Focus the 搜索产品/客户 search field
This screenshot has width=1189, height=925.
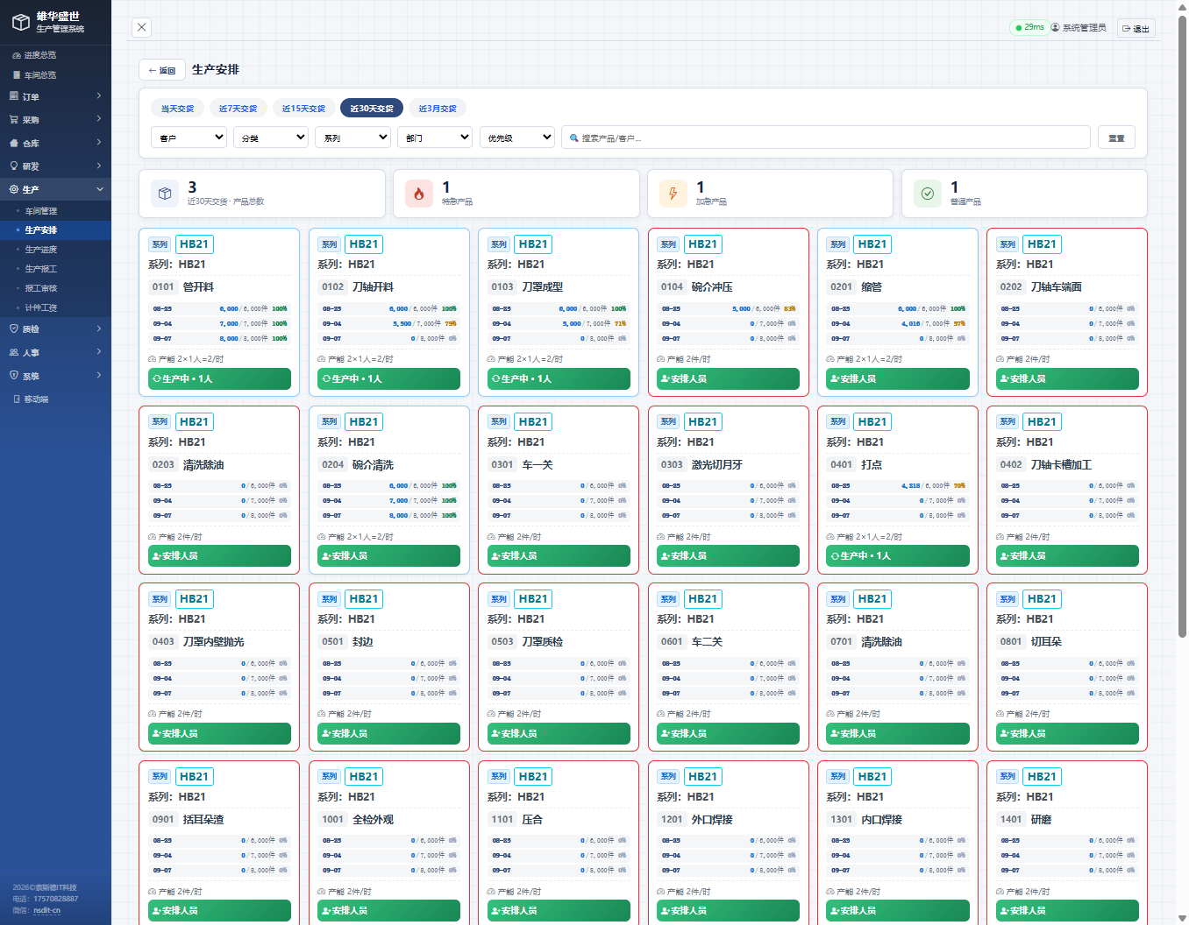(826, 138)
